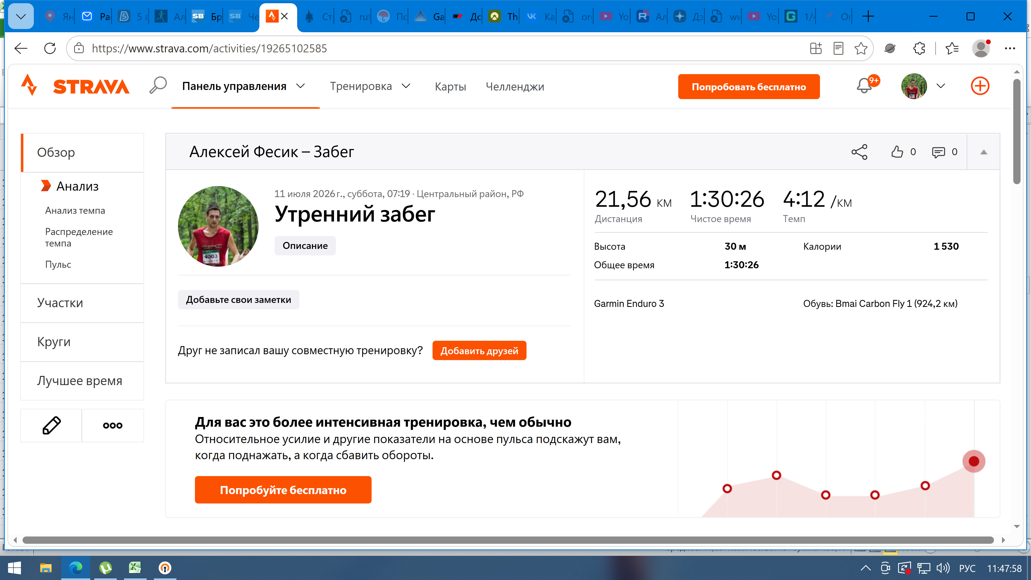Open uTorrent from the taskbar
The width and height of the screenshot is (1031, 580).
[x=106, y=568]
